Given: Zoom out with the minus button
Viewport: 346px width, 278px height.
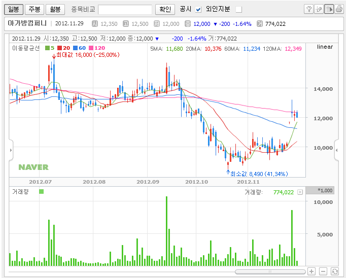Looking at the screenshot, I should pyautogui.click(x=323, y=271).
